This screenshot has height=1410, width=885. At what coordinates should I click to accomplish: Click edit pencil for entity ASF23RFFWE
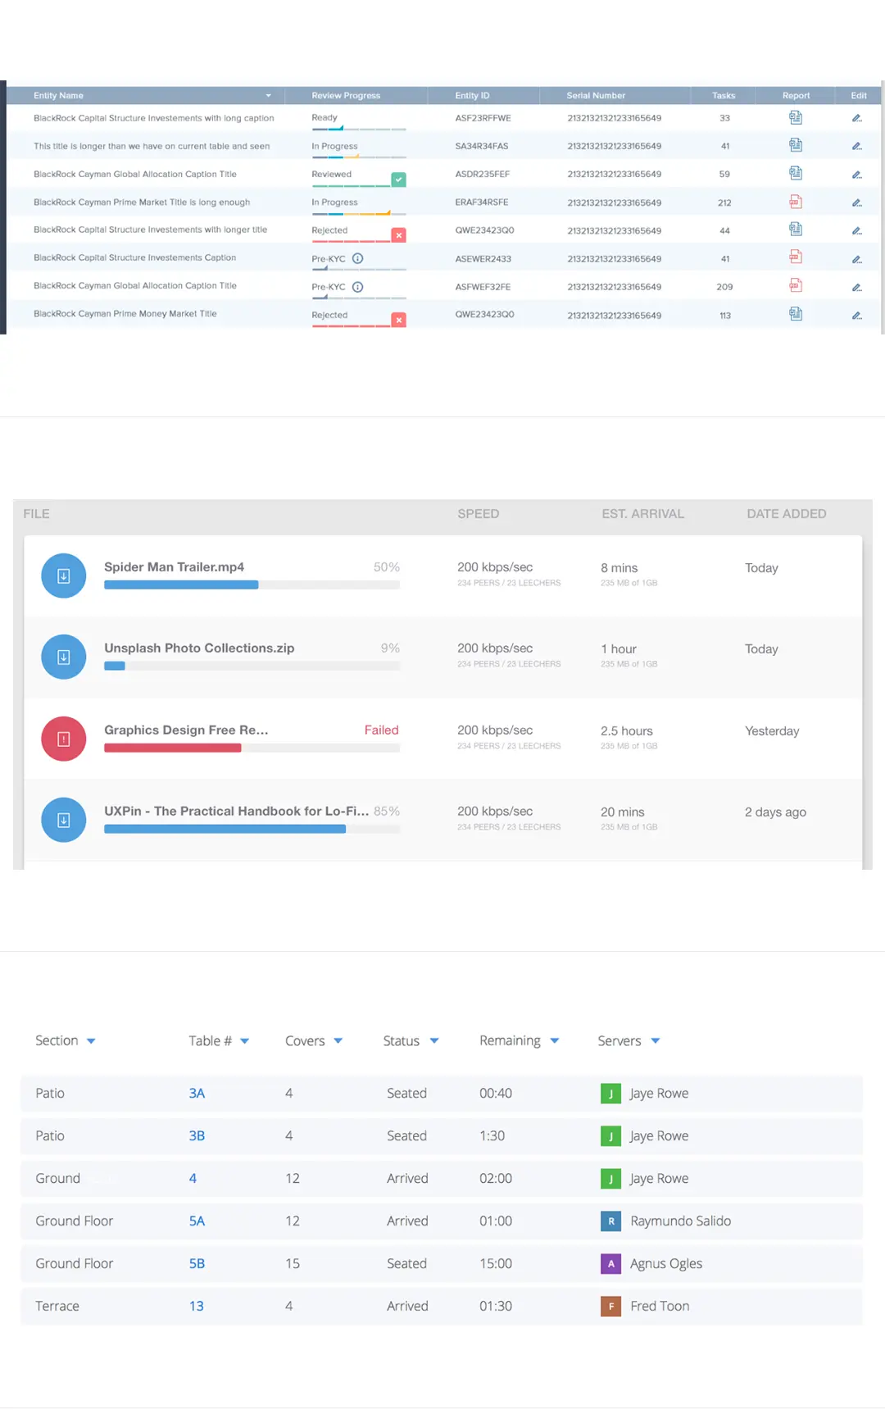coord(857,118)
